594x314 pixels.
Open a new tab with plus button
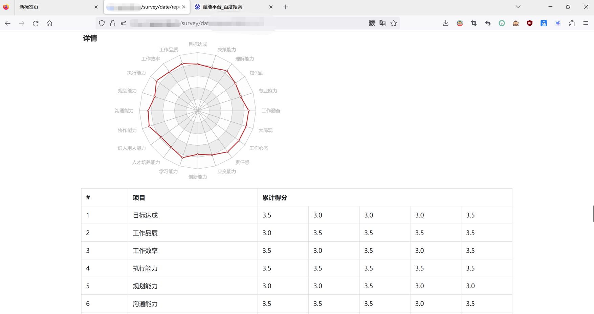286,7
